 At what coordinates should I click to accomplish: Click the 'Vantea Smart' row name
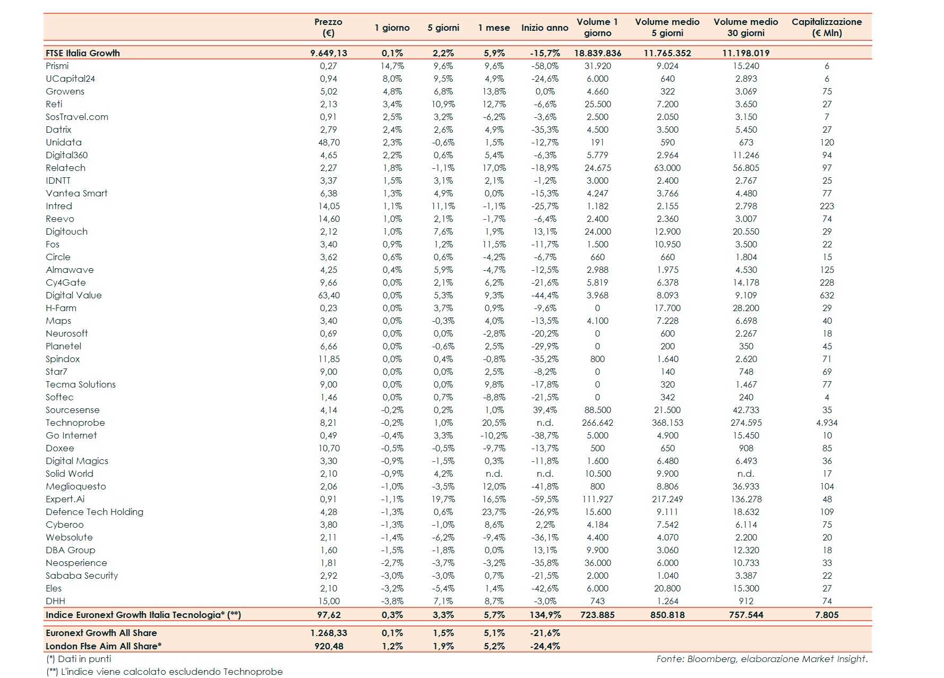pyautogui.click(x=76, y=193)
